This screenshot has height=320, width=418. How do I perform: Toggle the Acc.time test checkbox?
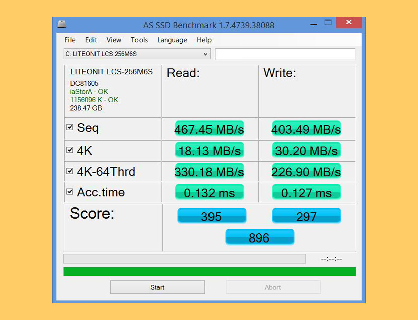70,192
